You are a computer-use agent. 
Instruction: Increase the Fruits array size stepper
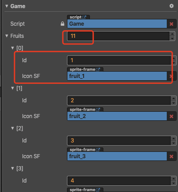pos(172,34)
